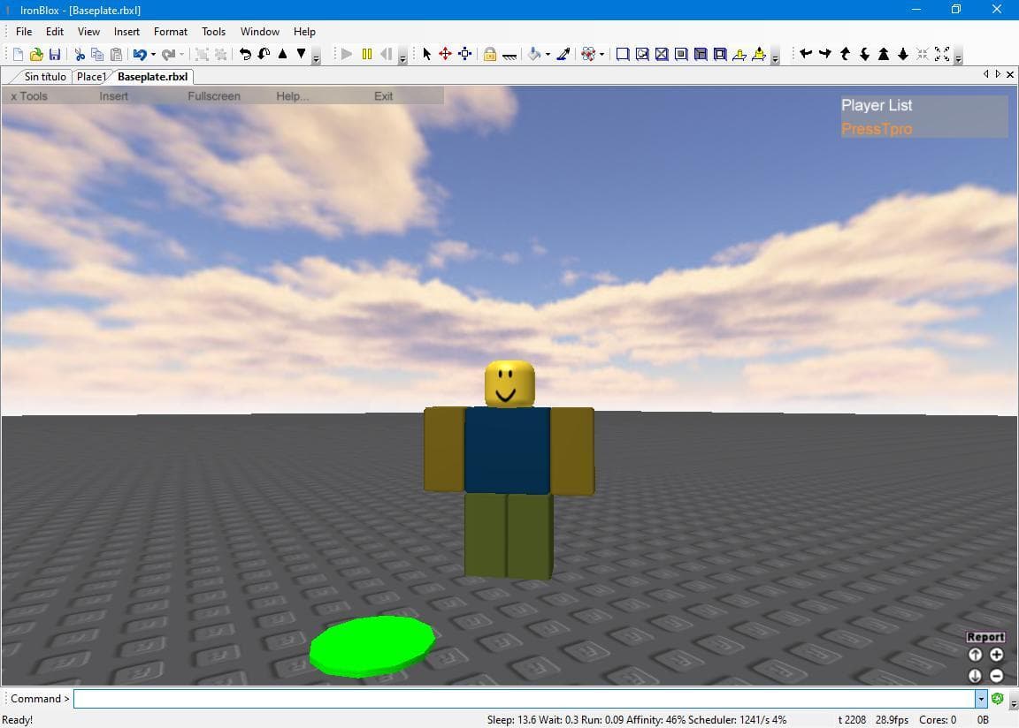Open the Edit menu

tap(55, 31)
